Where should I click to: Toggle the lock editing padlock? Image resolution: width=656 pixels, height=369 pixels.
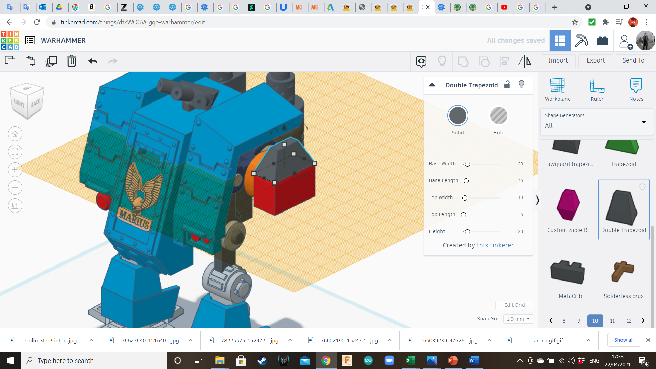507,85
